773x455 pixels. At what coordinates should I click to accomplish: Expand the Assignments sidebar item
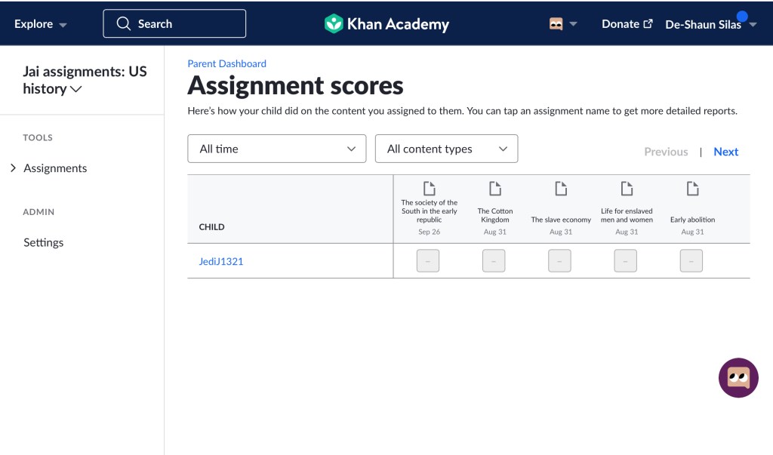pos(55,168)
